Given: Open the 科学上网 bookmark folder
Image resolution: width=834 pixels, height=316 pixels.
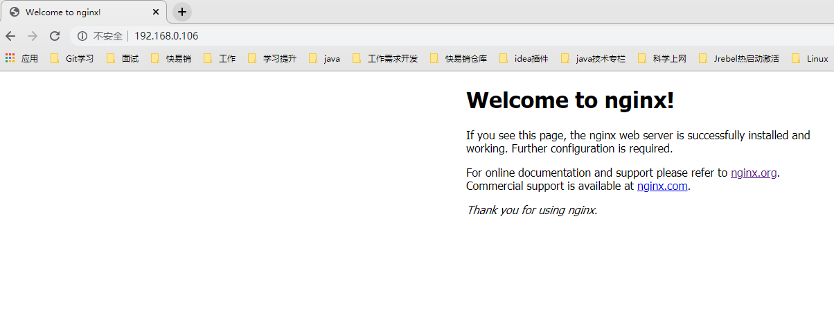Looking at the screenshot, I should [x=662, y=58].
